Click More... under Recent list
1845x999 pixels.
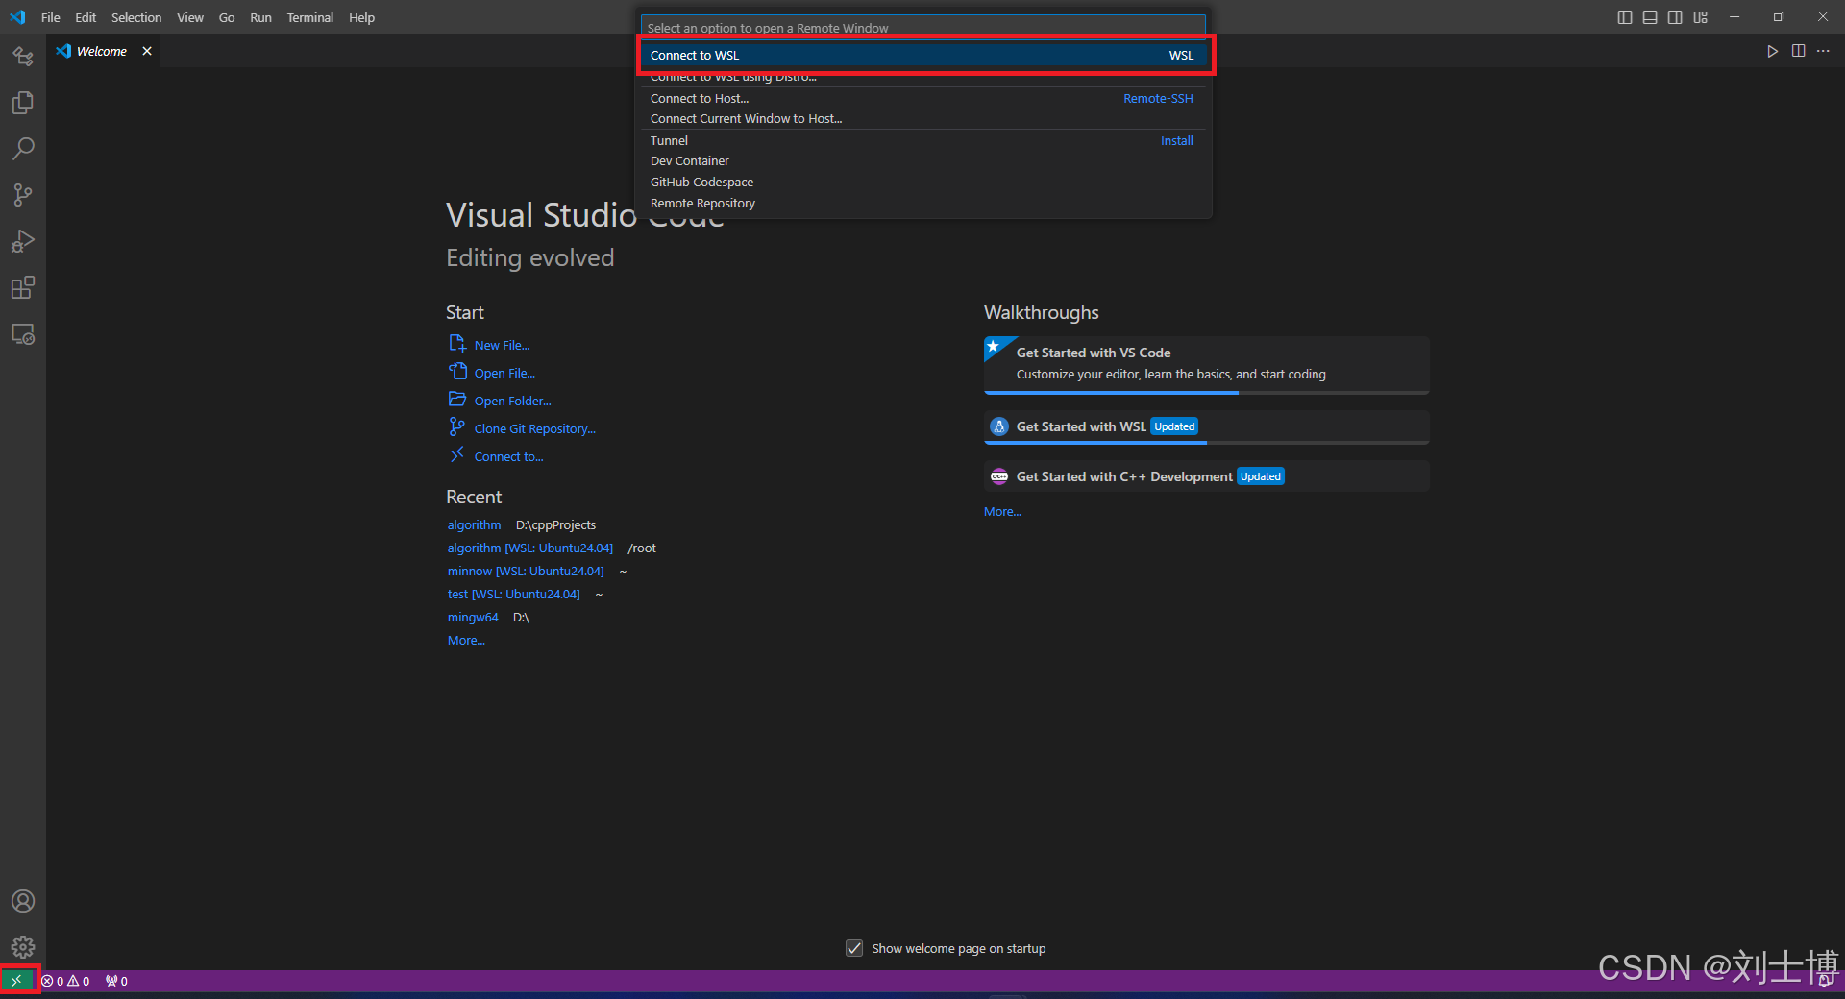[x=466, y=640]
